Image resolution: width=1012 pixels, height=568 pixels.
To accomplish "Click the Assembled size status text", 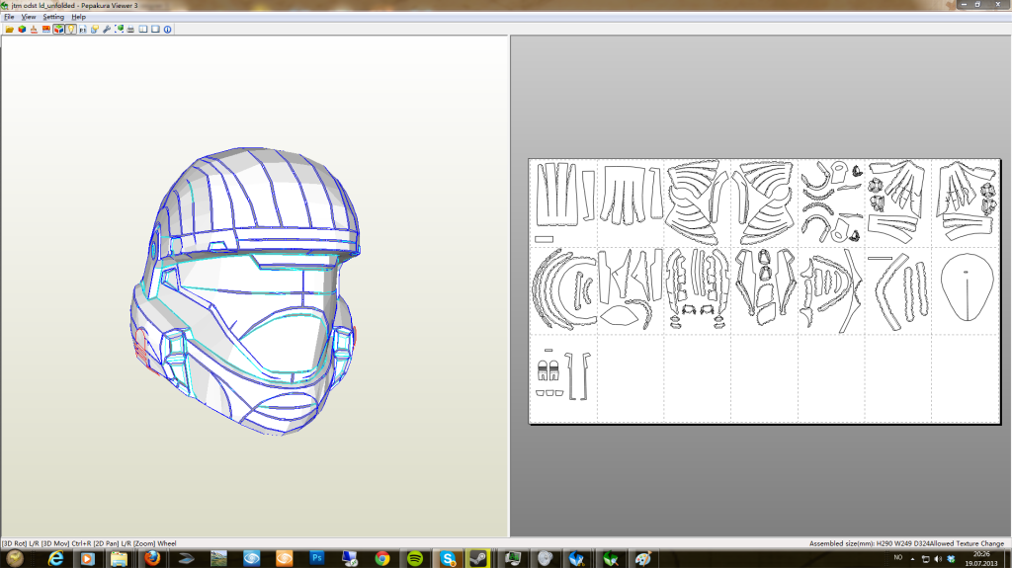I will click(869, 543).
